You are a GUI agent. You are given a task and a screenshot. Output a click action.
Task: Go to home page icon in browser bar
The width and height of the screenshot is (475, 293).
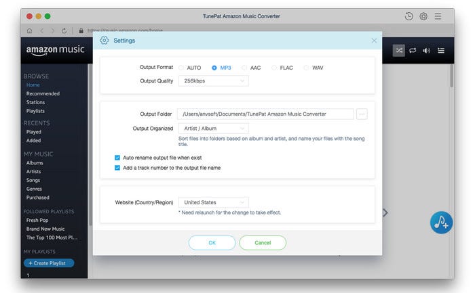29,31
